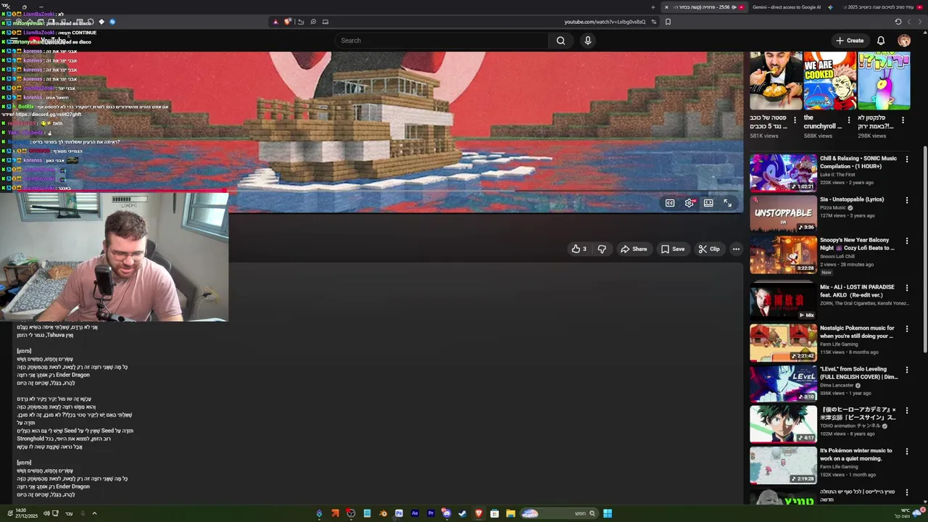Open the video player settings gear
Screen dimensions: 928x522
pyautogui.click(x=689, y=203)
